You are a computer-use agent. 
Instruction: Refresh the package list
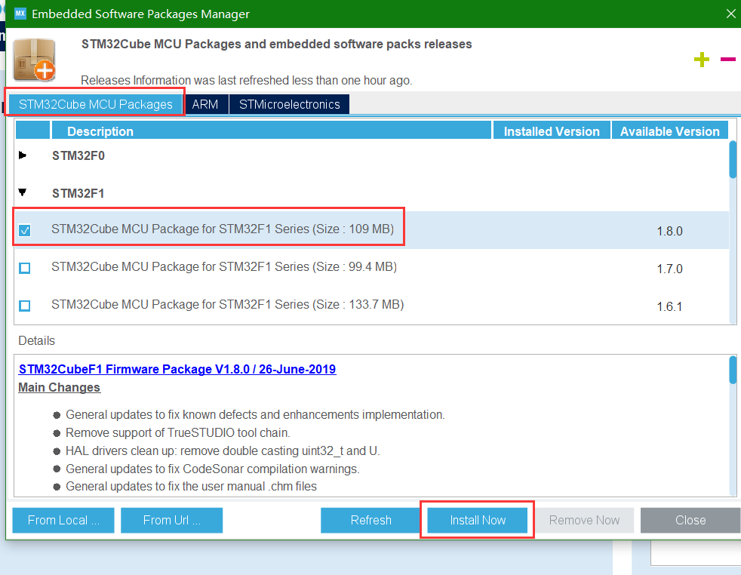coord(371,520)
